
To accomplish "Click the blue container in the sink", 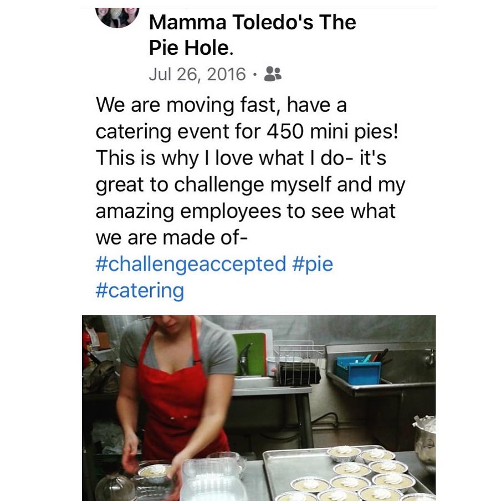I will (357, 369).
